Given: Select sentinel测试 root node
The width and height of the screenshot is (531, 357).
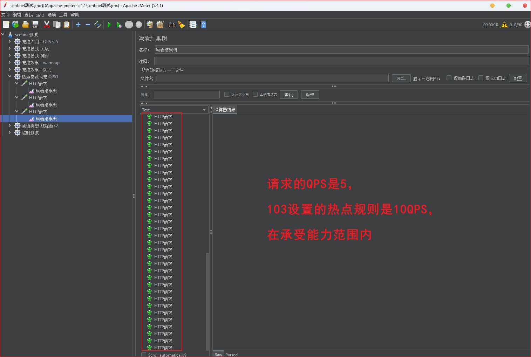Looking at the screenshot, I should (26, 34).
